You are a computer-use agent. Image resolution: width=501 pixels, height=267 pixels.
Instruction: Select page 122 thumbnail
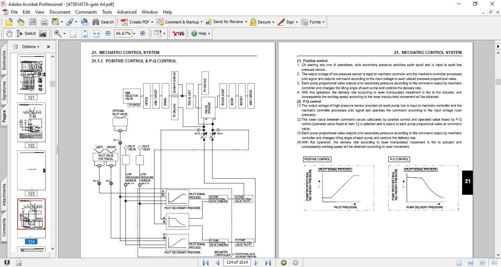coord(32,122)
